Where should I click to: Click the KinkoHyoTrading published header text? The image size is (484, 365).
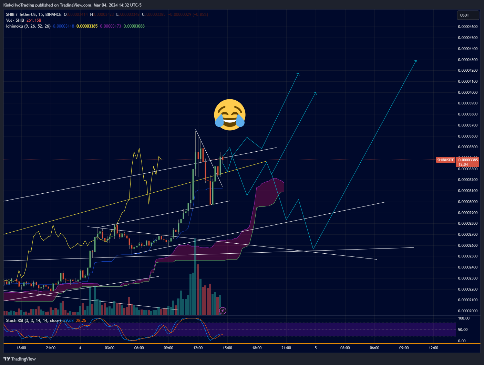coord(72,5)
